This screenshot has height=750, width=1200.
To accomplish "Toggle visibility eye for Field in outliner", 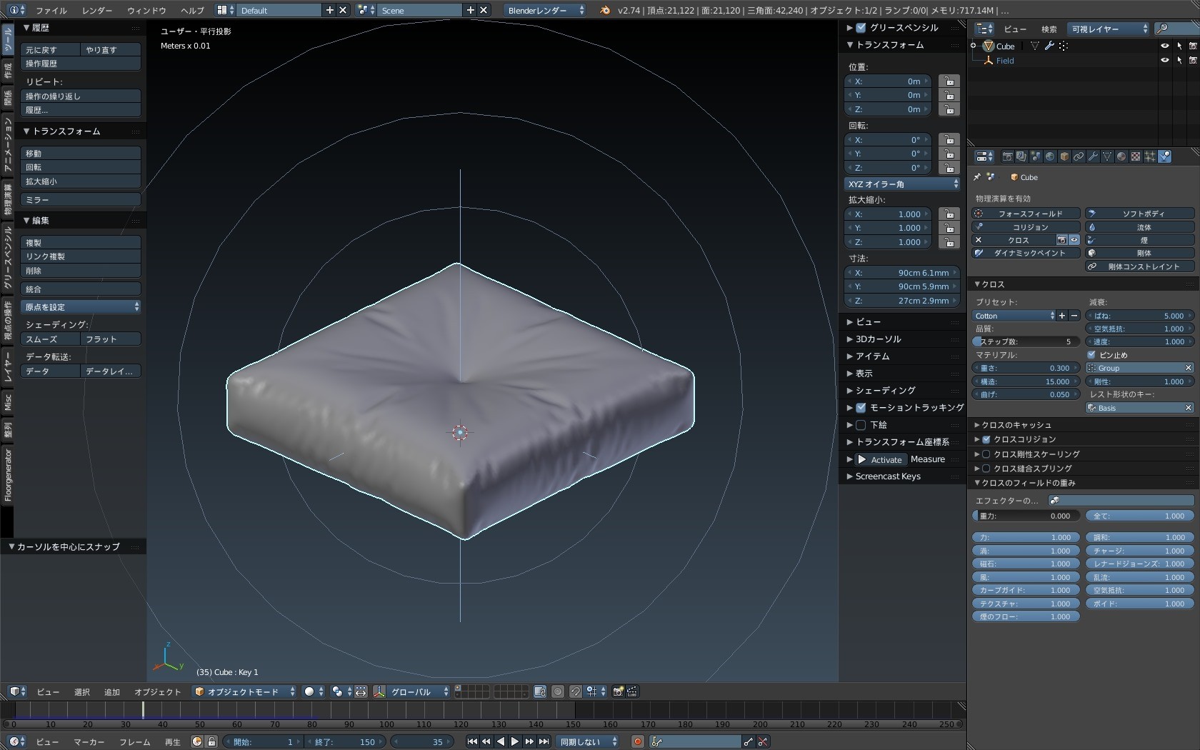I will 1165,60.
